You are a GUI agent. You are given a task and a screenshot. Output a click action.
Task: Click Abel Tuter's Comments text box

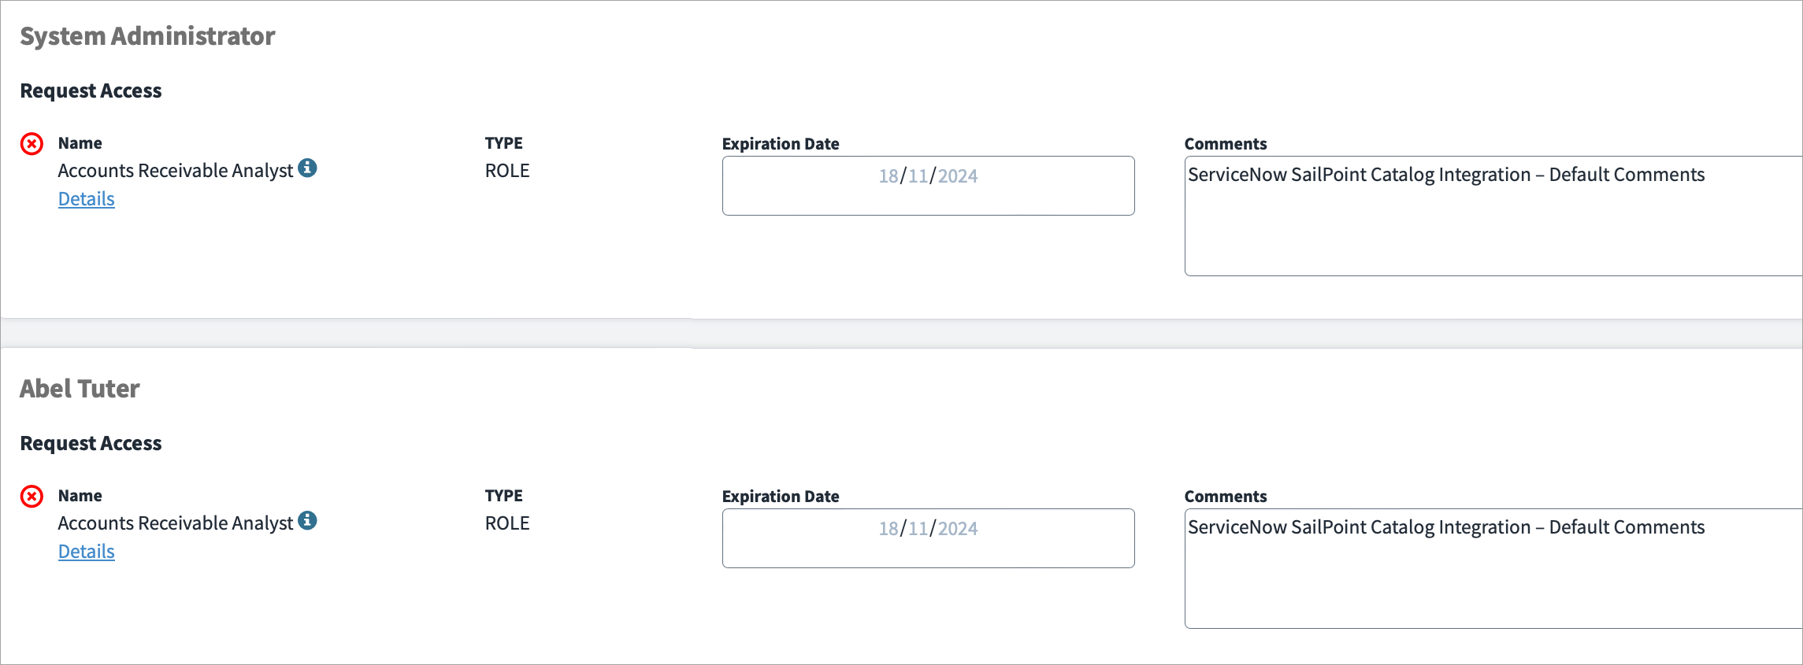point(1493,568)
